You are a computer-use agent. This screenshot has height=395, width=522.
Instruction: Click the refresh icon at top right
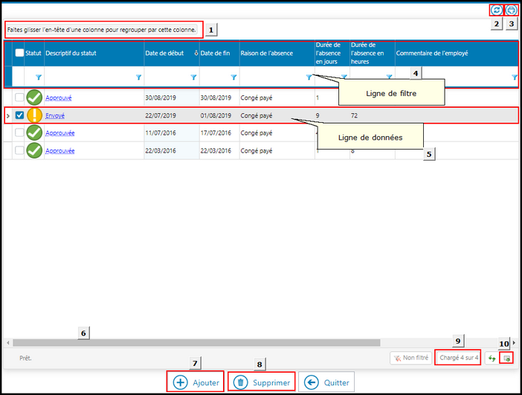[x=496, y=10]
